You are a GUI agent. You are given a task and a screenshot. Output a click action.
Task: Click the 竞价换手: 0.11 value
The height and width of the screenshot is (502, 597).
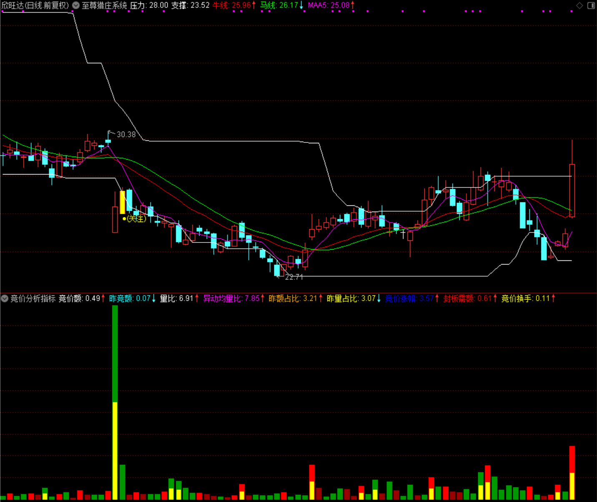coord(526,298)
